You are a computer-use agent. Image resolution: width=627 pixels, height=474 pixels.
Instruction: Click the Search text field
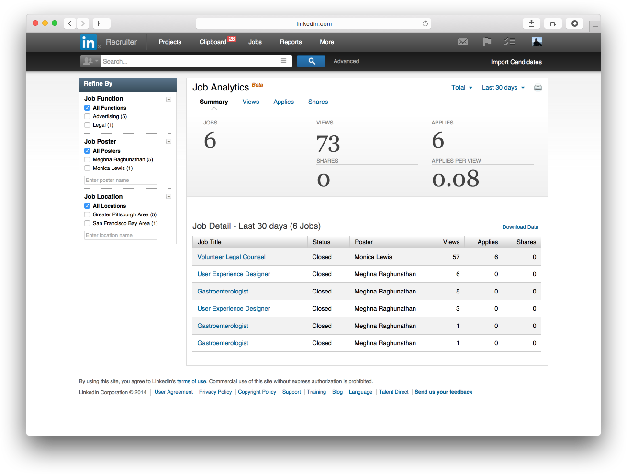(189, 61)
